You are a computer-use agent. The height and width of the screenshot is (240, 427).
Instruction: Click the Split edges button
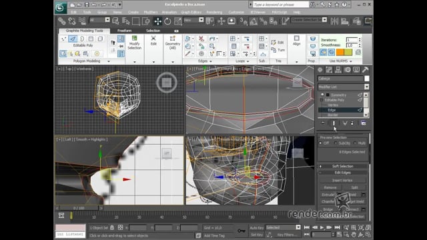pyautogui.click(x=354, y=187)
